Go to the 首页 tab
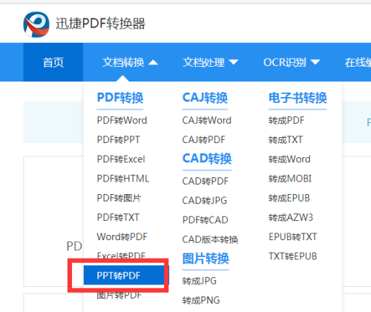Viewport: 371px width, 312px height. (53, 62)
